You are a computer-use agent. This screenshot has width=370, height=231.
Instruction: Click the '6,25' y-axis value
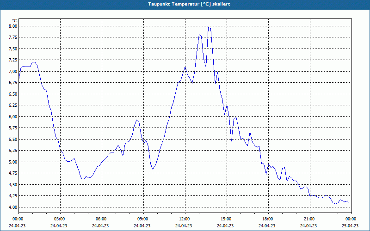[13, 105]
